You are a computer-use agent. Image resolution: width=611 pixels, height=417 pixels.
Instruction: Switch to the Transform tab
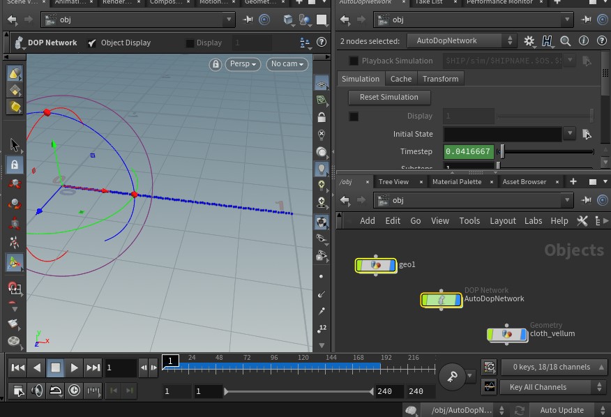click(440, 79)
